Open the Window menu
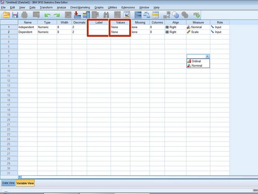Screen dimensions: 258x194 [x=144, y=7]
